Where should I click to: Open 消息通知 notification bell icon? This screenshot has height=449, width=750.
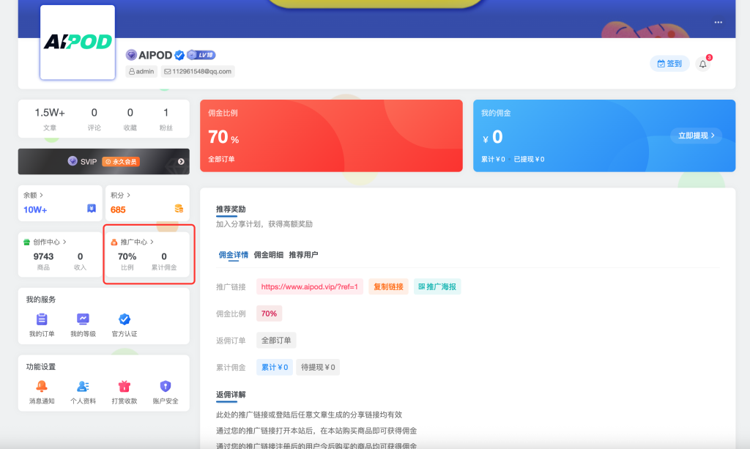click(41, 387)
